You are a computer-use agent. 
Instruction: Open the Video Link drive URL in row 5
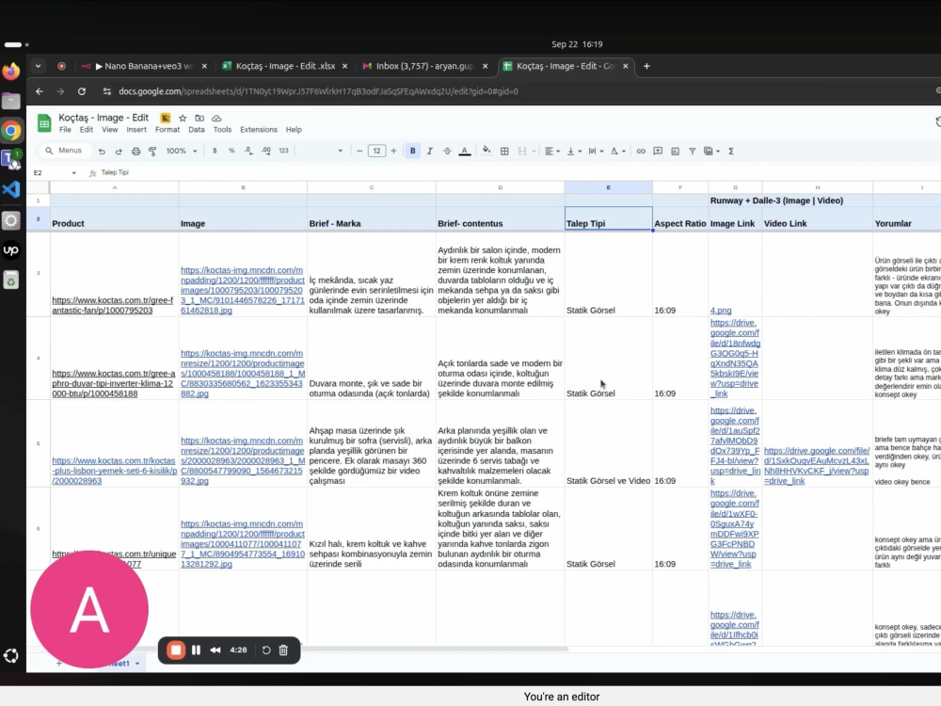(816, 466)
